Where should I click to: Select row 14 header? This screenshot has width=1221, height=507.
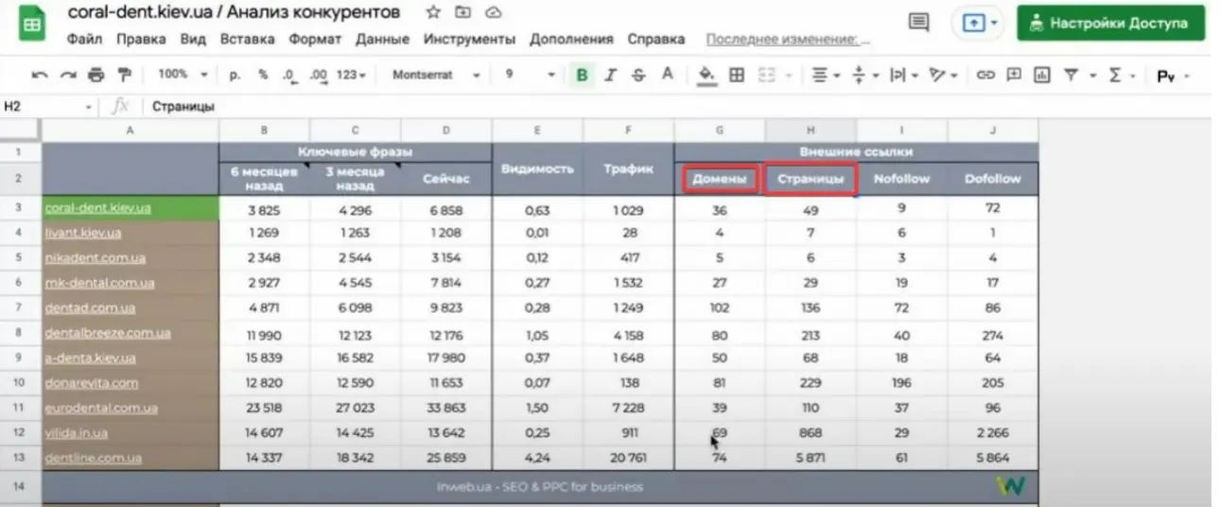(21, 486)
